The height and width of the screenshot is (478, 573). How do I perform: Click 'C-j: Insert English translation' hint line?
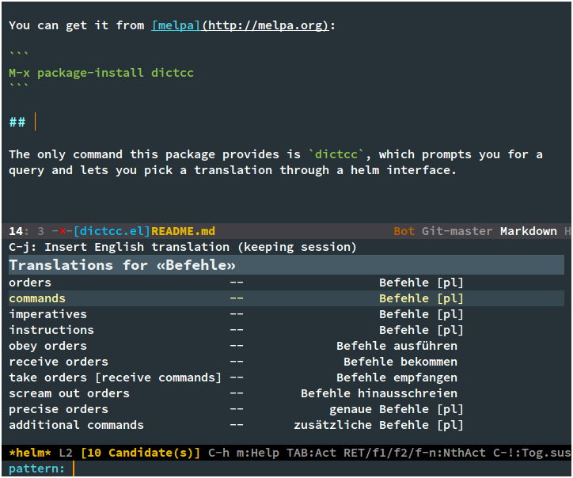click(182, 247)
